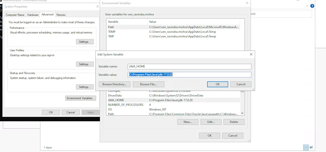Switch to large icons view in Explorer

click(311, 148)
